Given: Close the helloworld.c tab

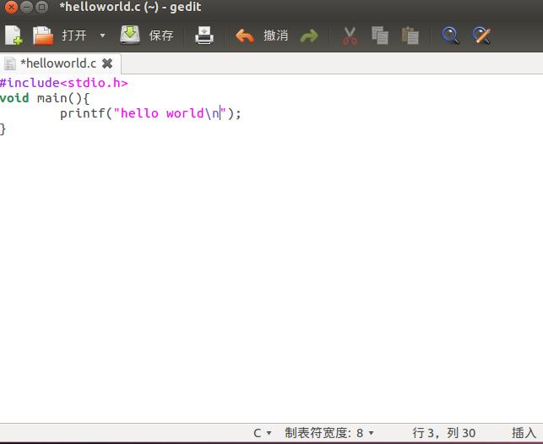Looking at the screenshot, I should click(x=107, y=63).
